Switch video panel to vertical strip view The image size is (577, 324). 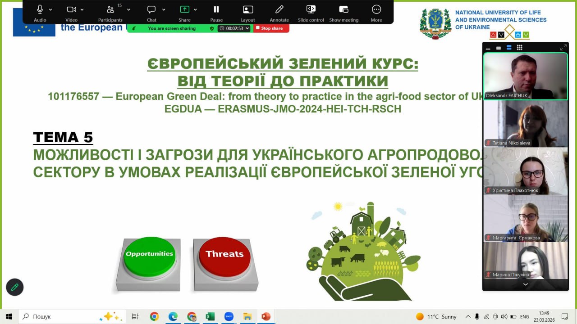point(509,48)
